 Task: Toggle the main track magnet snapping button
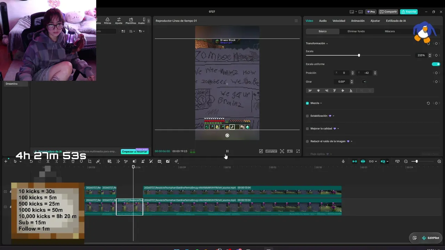click(x=354, y=161)
